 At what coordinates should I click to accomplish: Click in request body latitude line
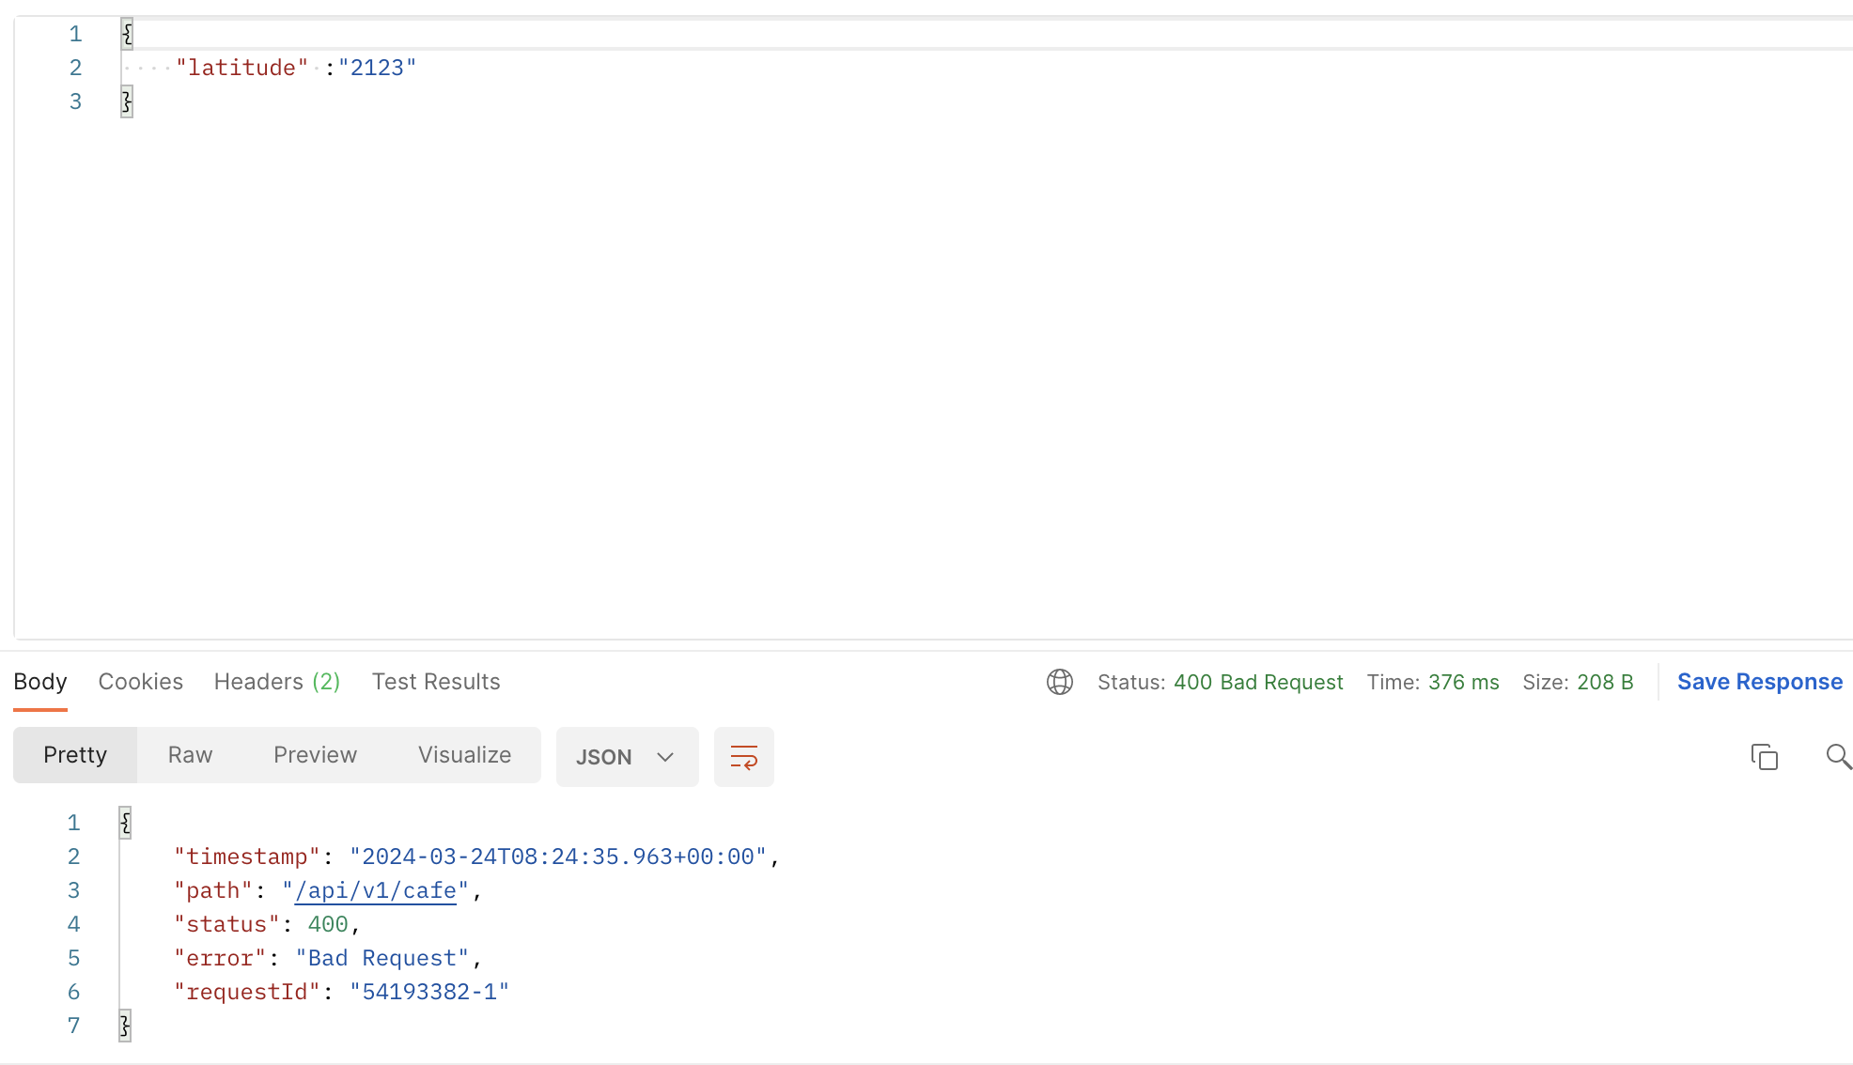(296, 68)
